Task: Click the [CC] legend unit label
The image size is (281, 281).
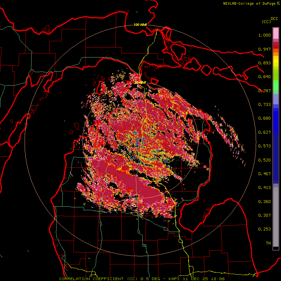Action: click(266, 22)
